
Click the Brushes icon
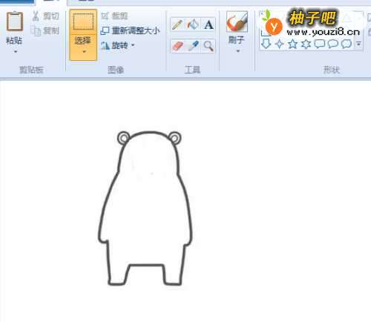pos(237,22)
